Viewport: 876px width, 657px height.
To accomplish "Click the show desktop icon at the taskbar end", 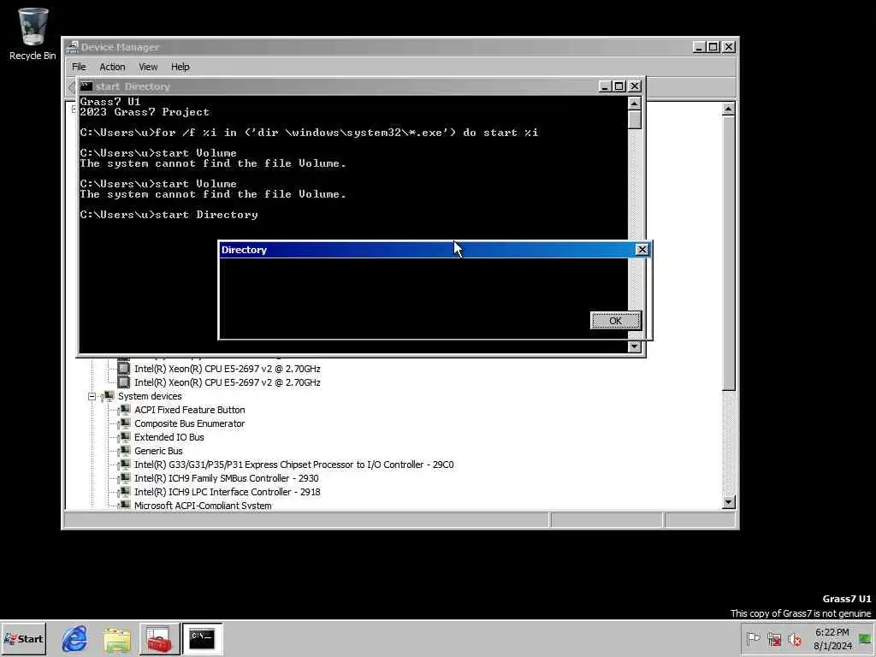I will pos(866,638).
